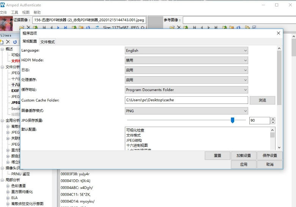
Task: Click the X icon in Filters panel
Action: click(8, 42)
